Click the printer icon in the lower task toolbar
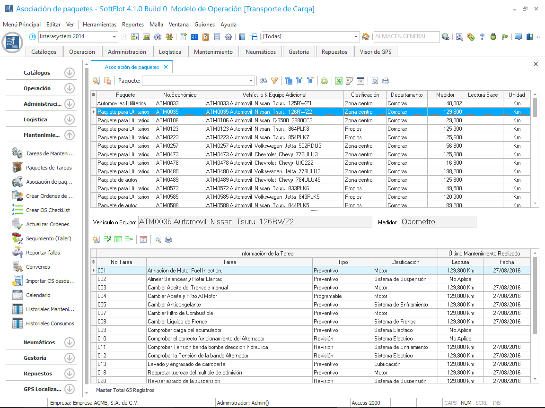Screen dimensions: 545x408 (x=168, y=239)
